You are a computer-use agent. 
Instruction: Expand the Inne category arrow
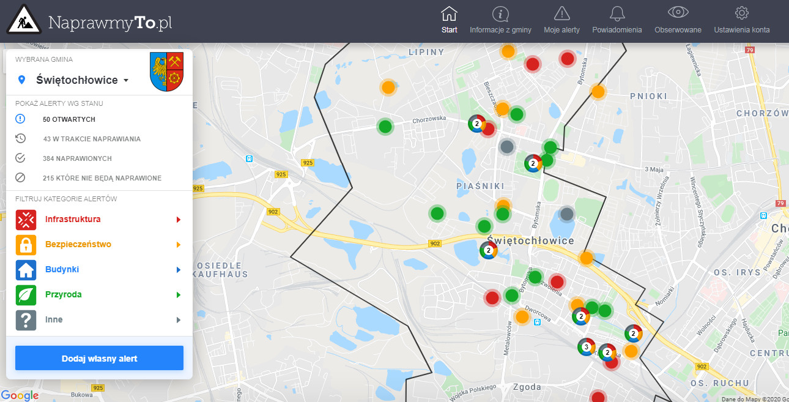[x=179, y=320]
